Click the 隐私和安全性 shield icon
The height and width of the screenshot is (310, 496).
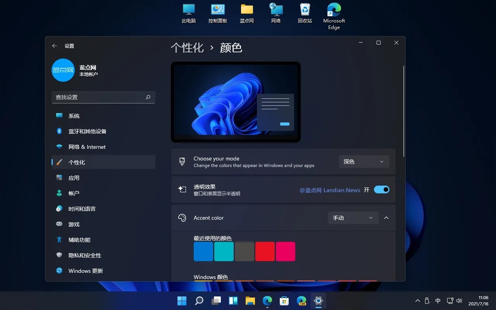[x=59, y=255]
